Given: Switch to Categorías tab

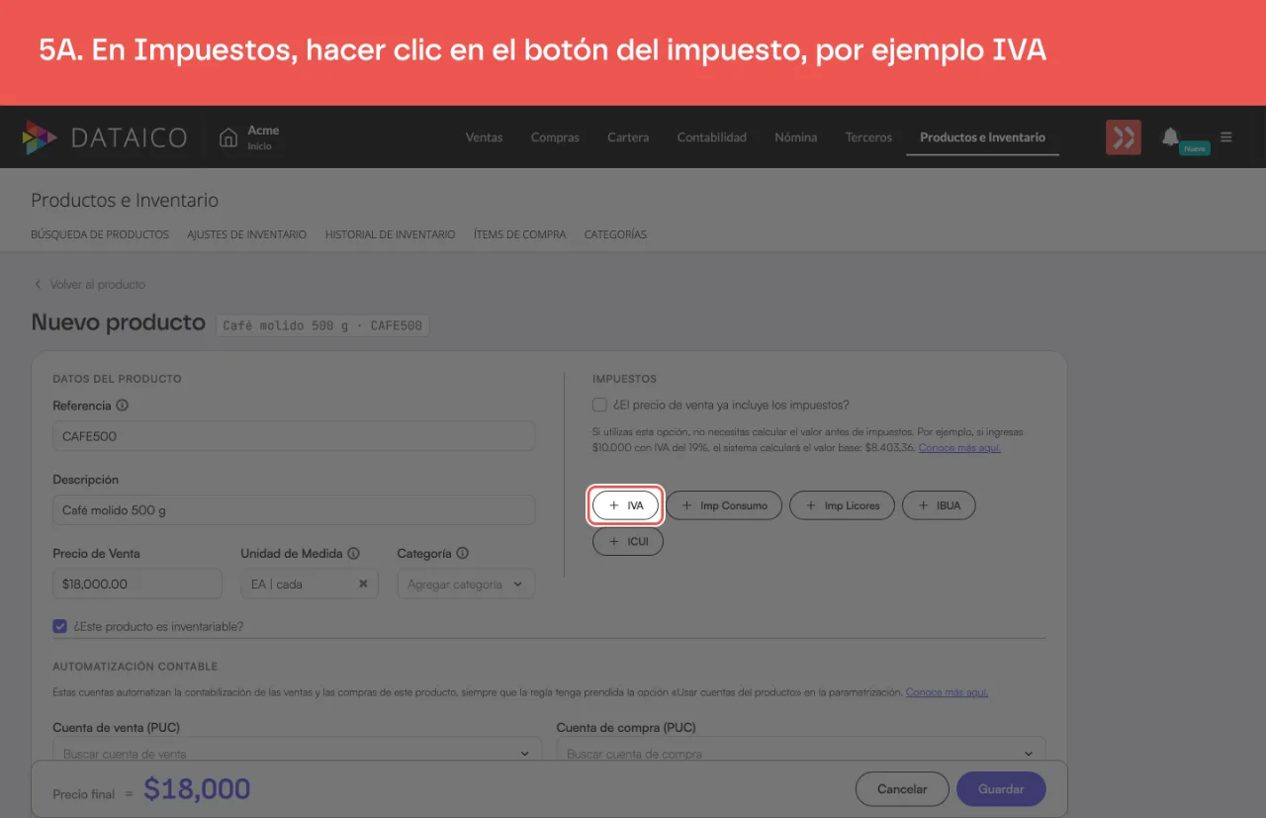Looking at the screenshot, I should [x=615, y=235].
